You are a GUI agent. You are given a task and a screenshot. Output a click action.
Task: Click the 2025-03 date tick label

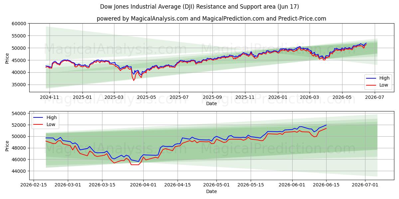[x=114, y=97]
